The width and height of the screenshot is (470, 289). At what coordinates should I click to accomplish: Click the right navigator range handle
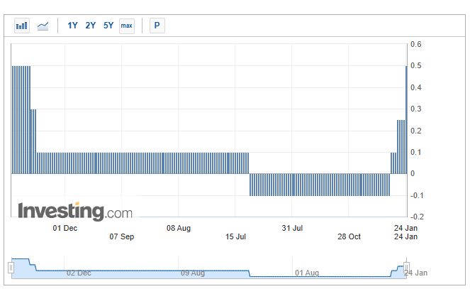[x=407, y=267]
